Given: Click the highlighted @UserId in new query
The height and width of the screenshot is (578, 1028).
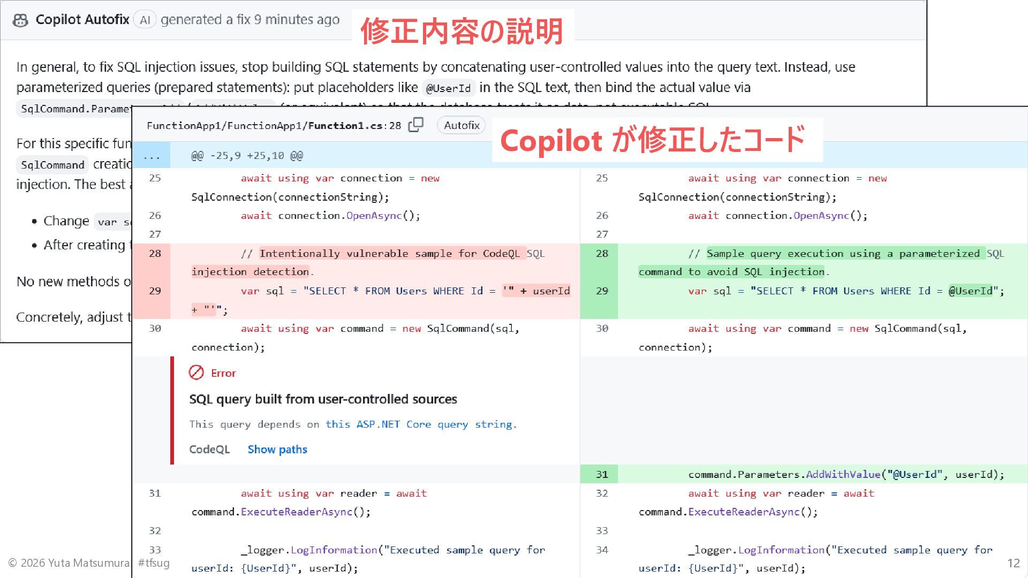Looking at the screenshot, I should (x=970, y=291).
